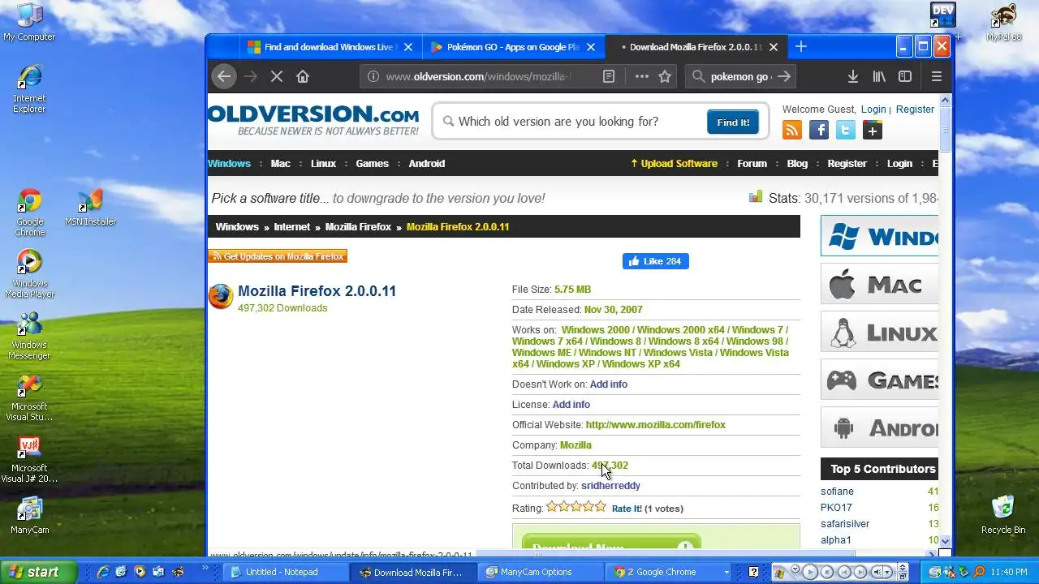Open the Games menu item
Screen dimensions: 1039x584
[x=372, y=163]
